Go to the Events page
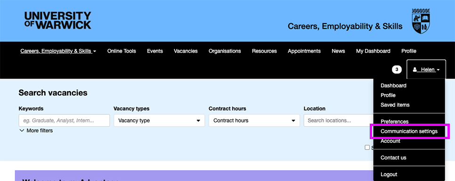Viewport: 455px width, 181px height. 155,51
